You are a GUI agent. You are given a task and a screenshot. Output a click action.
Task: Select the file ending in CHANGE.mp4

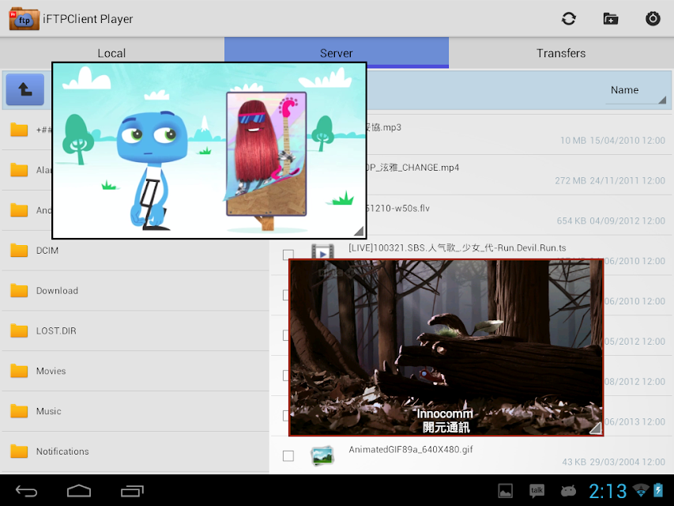pos(412,168)
